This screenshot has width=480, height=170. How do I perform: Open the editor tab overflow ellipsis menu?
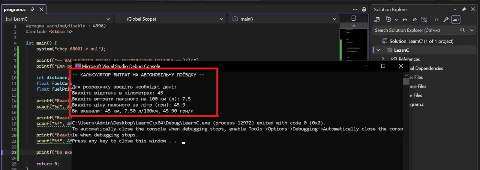click(355, 9)
